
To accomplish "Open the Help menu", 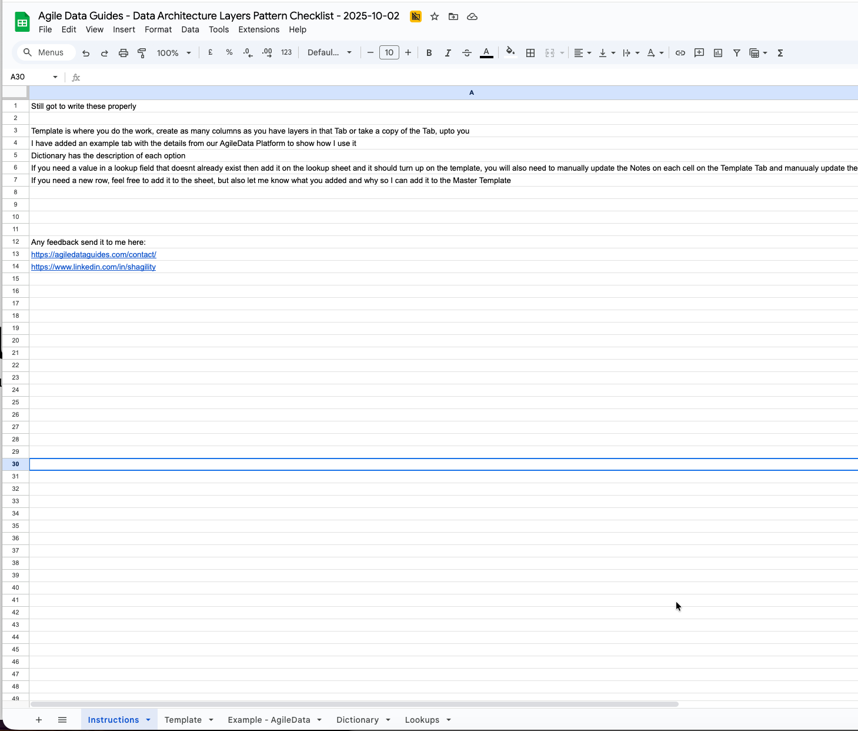I will 298,29.
